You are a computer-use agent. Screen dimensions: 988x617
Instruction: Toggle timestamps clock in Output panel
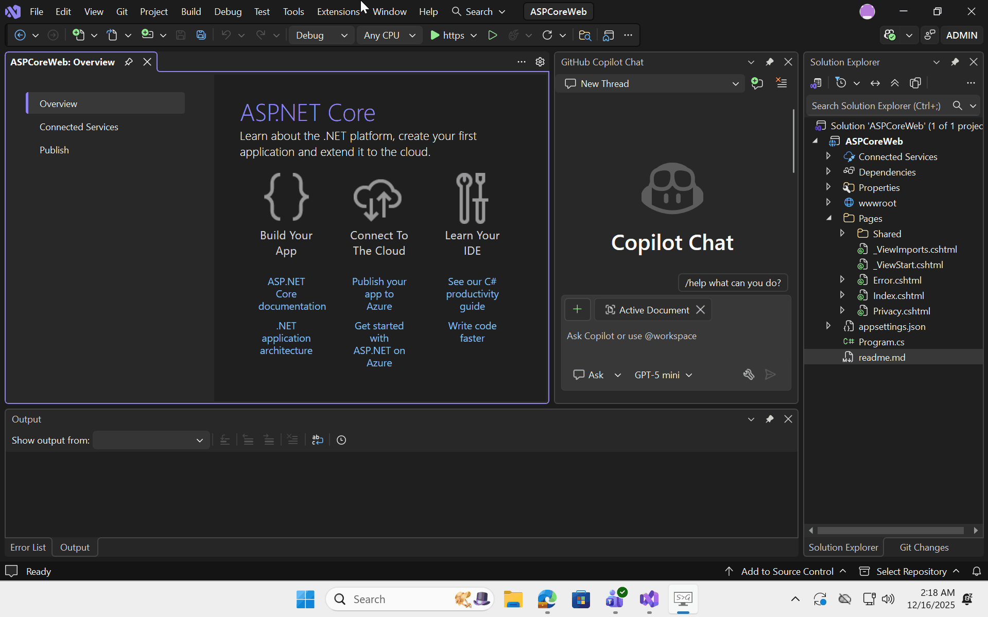click(x=341, y=440)
